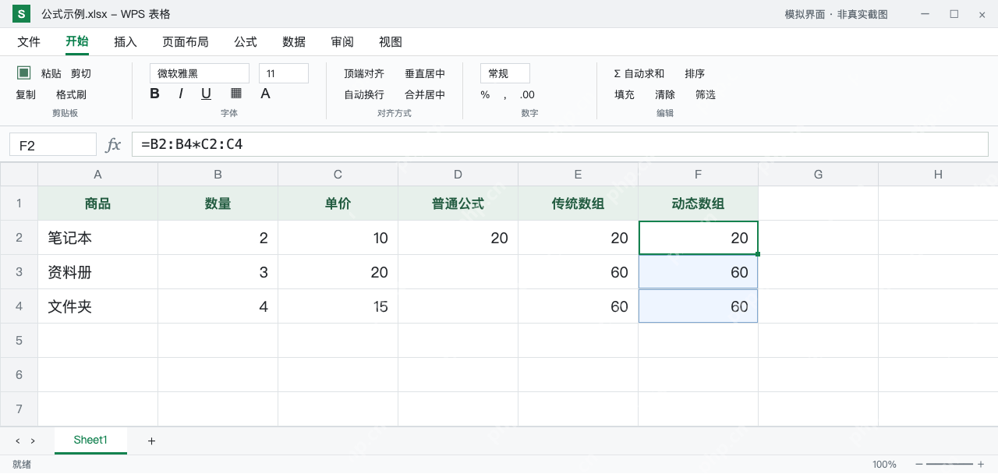This screenshot has height=474, width=998.
Task: Click the fx insert function icon
Action: click(x=114, y=144)
